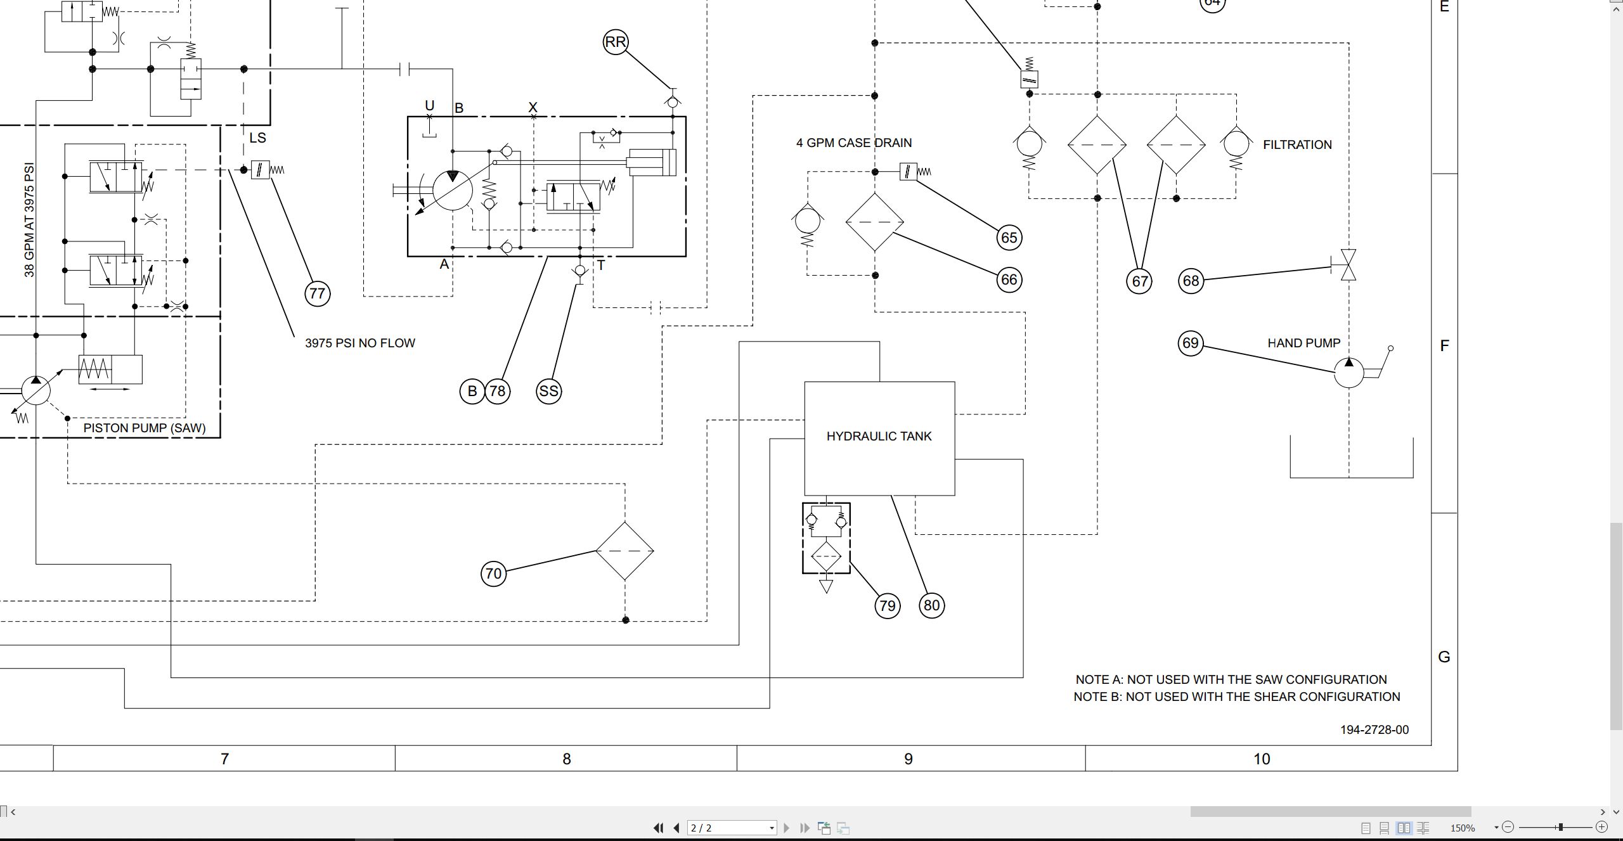This screenshot has width=1623, height=841.
Task: Click the PISTON PUMP (SAW) label
Action: [x=145, y=428]
